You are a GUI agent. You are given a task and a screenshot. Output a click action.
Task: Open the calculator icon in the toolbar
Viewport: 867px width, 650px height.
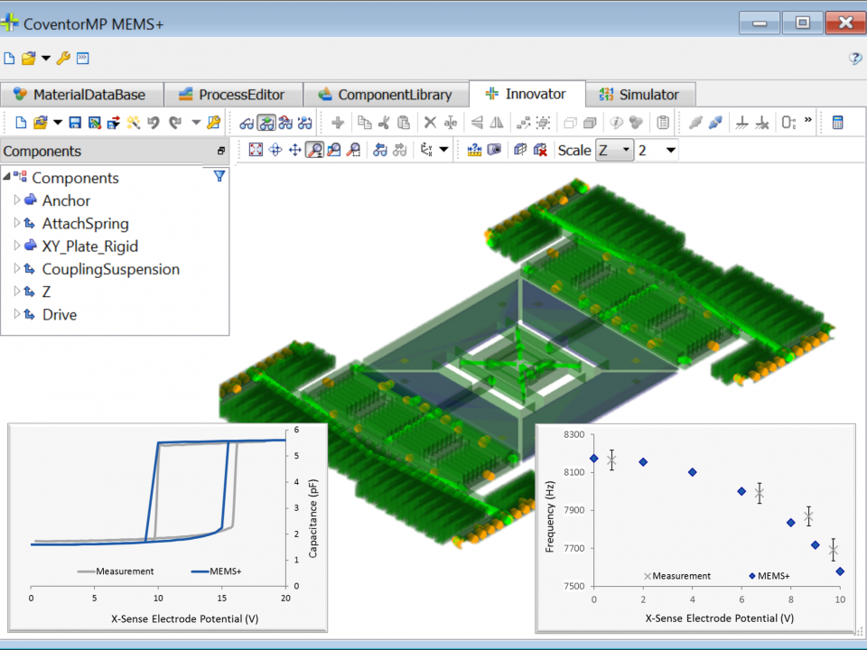838,123
